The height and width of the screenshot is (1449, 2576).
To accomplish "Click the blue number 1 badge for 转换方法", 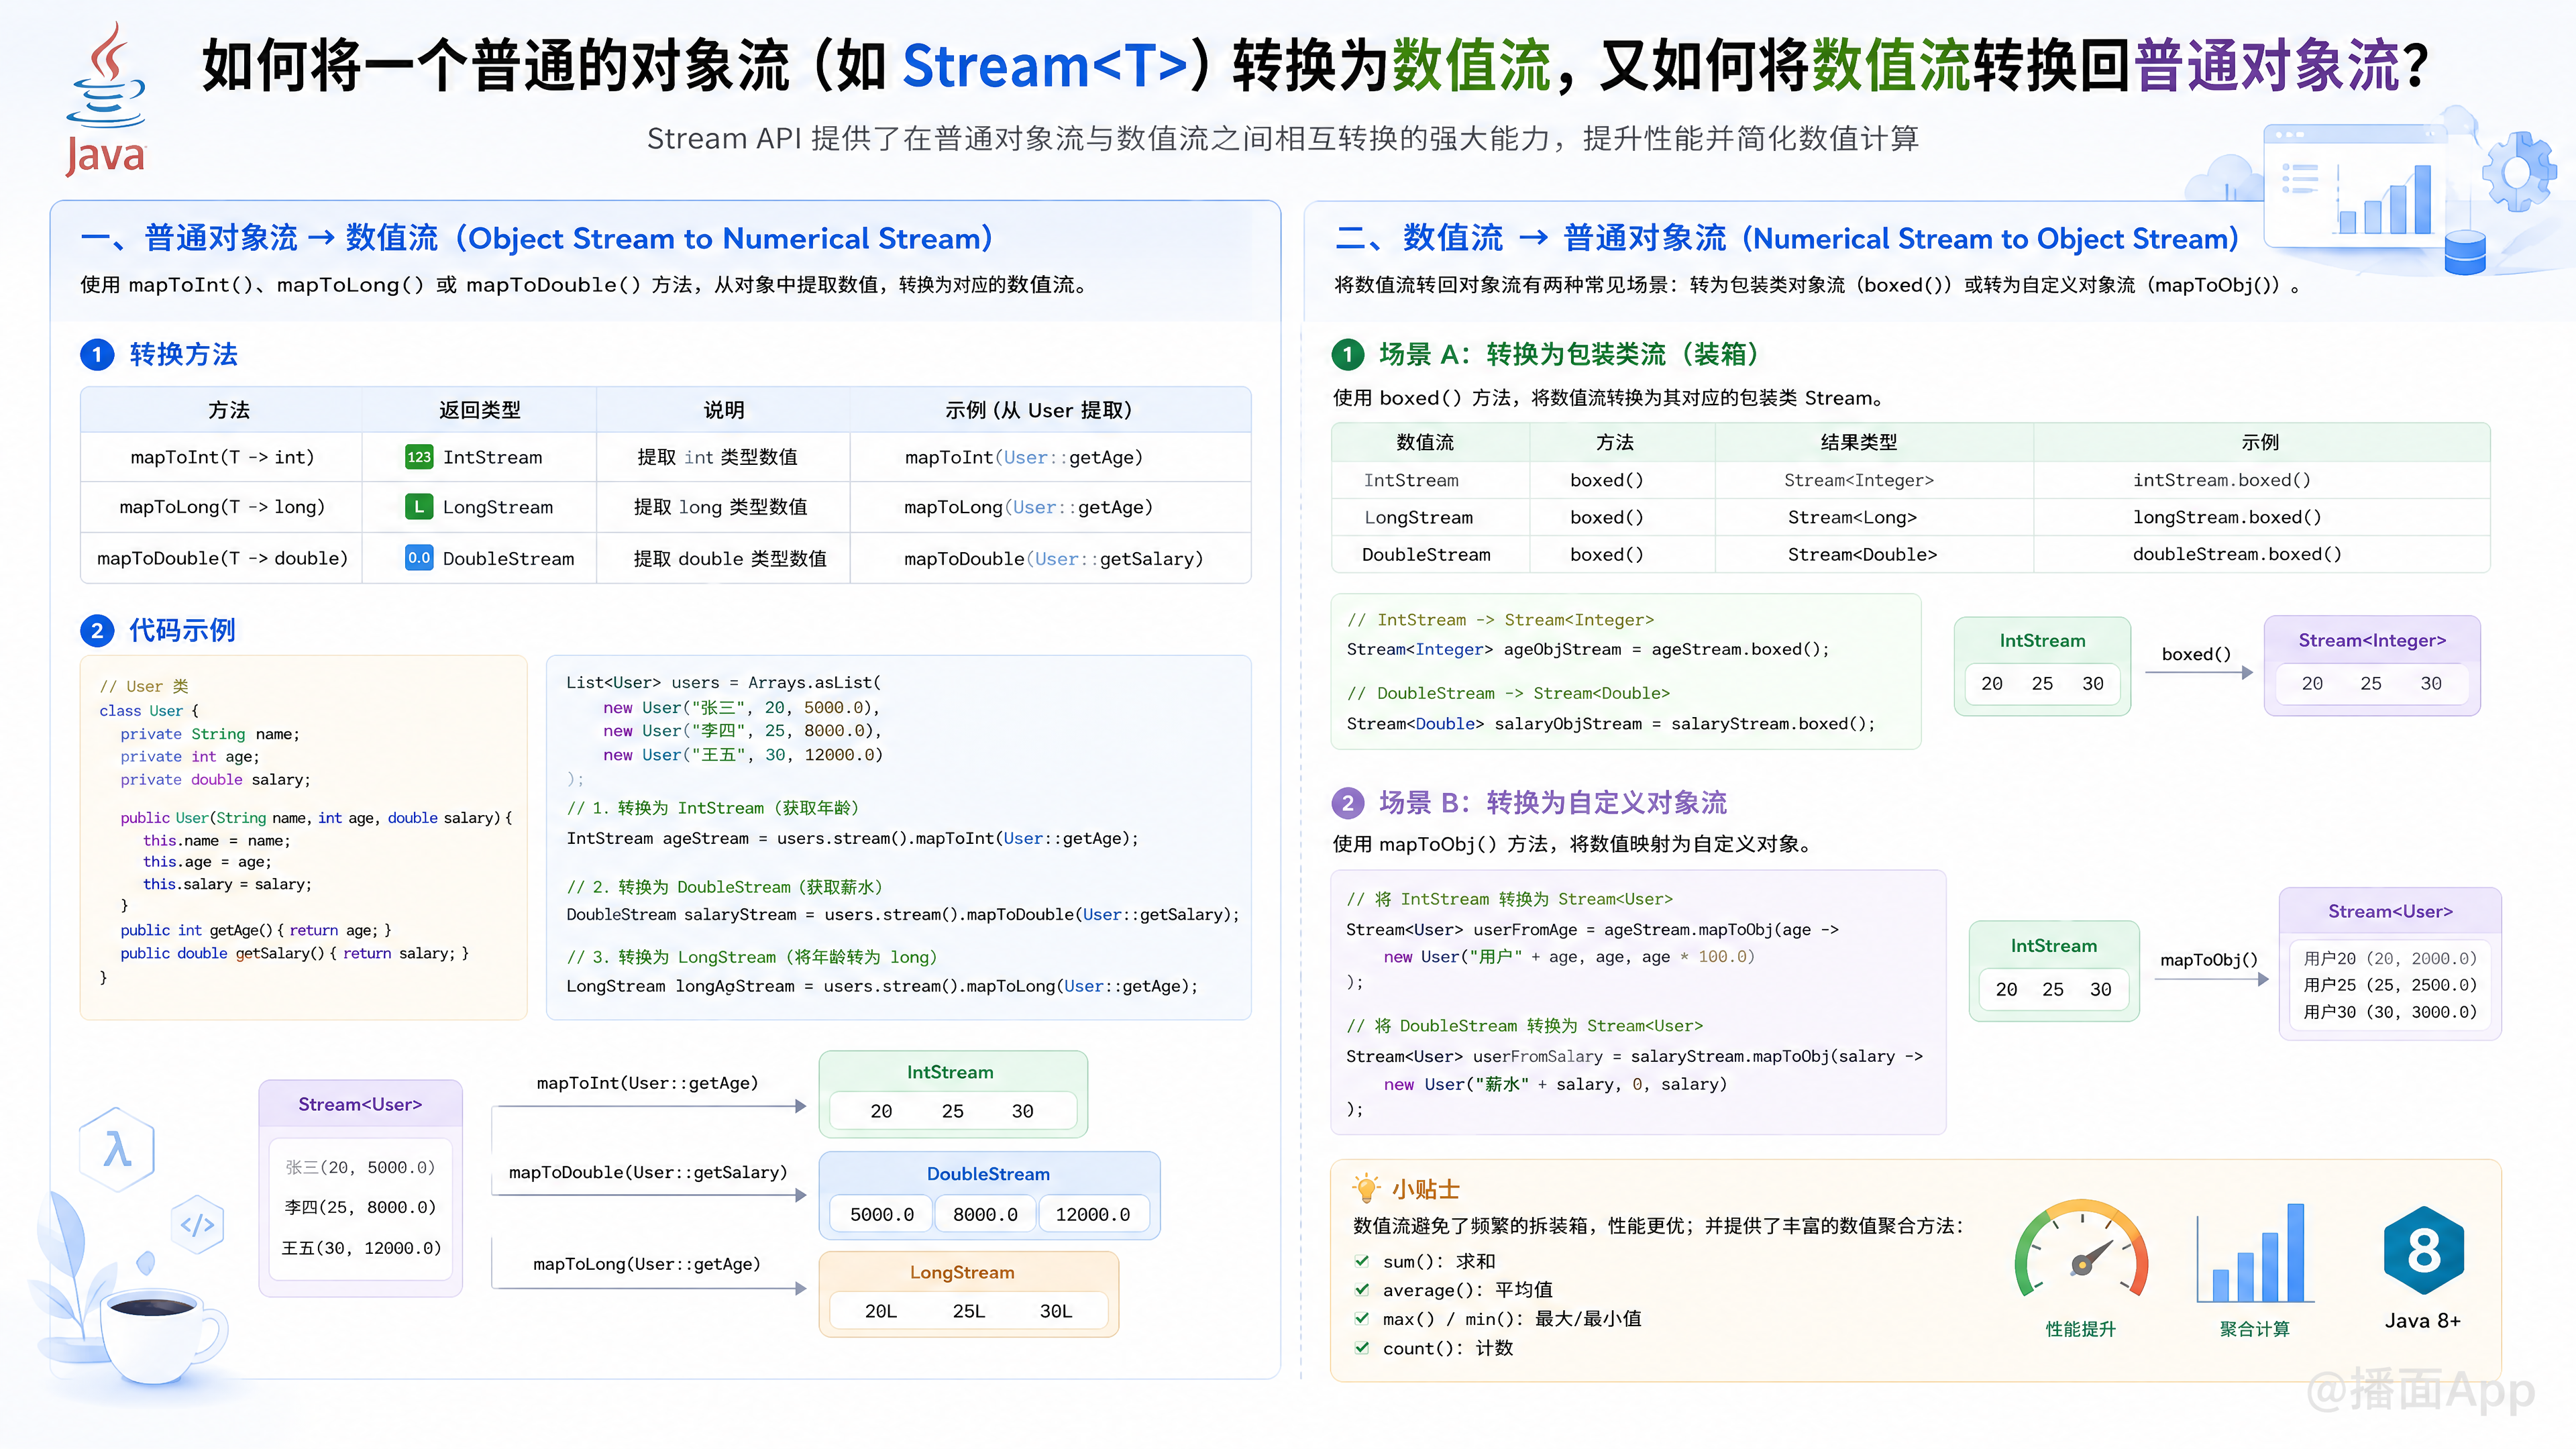I will 97,354.
